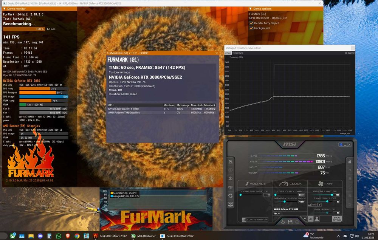The width and height of the screenshot is (378, 240).
Task: Collapse the Demo options panel
Action: tap(250, 9)
